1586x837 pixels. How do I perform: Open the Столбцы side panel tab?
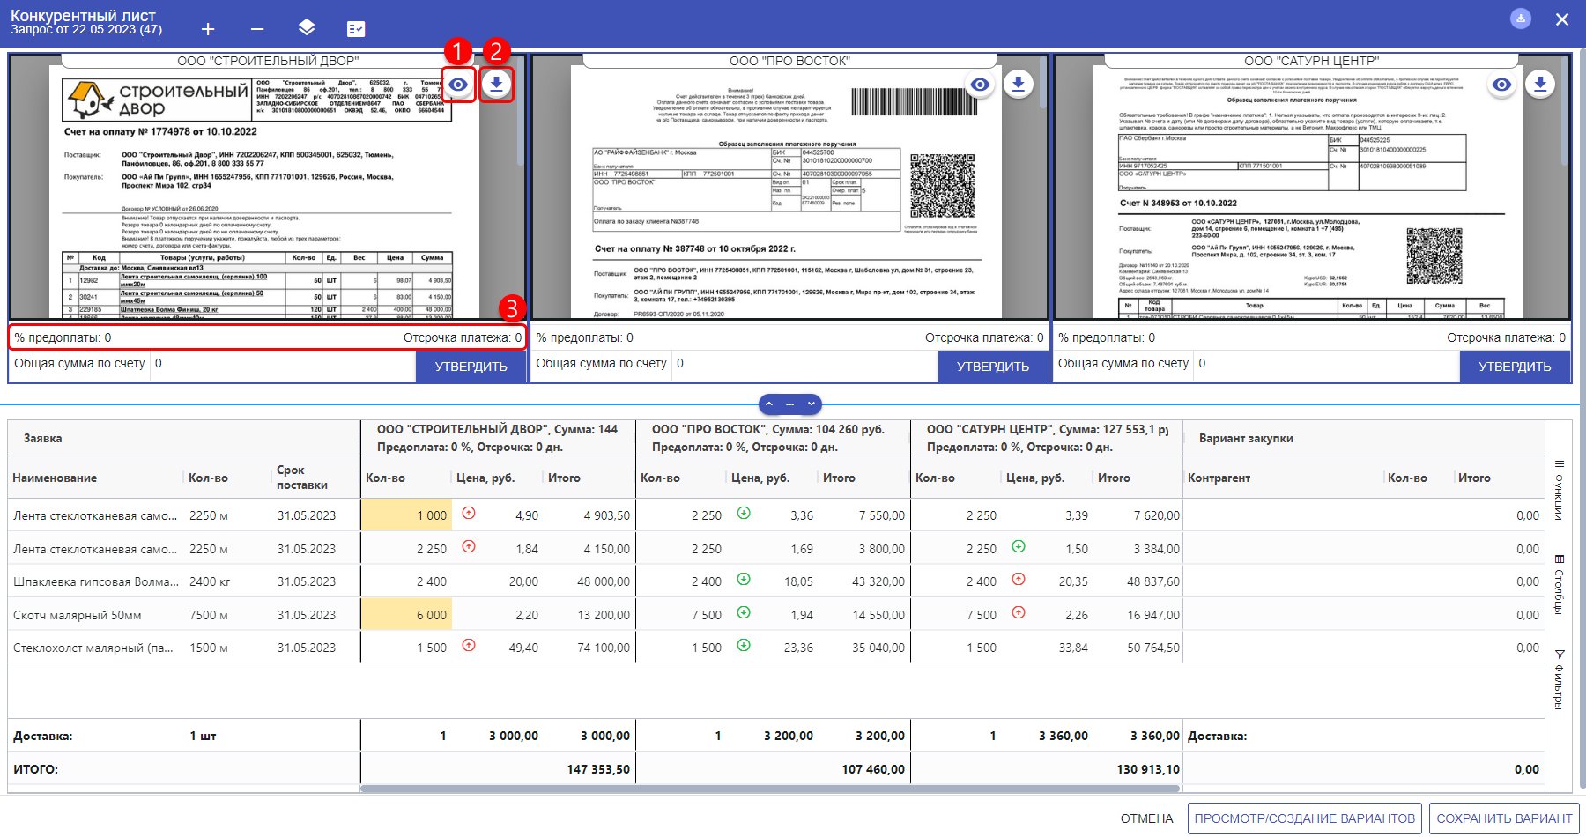pos(1559,585)
